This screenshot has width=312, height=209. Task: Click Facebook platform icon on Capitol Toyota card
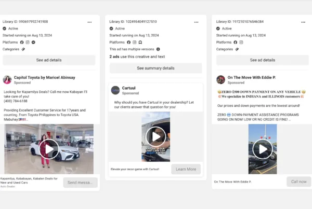[x=22, y=43]
